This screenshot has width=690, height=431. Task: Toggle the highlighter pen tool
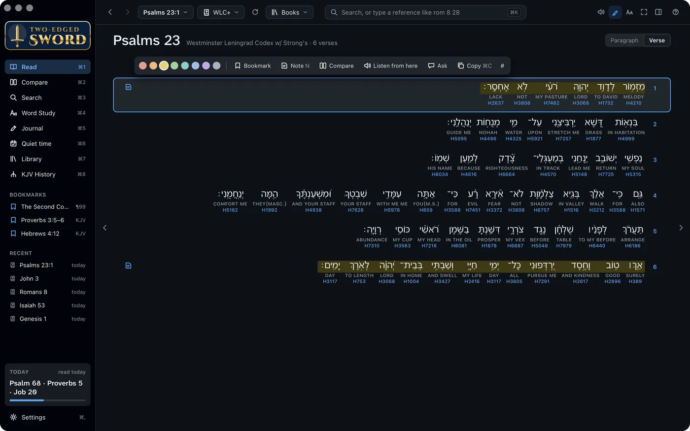pyautogui.click(x=615, y=12)
